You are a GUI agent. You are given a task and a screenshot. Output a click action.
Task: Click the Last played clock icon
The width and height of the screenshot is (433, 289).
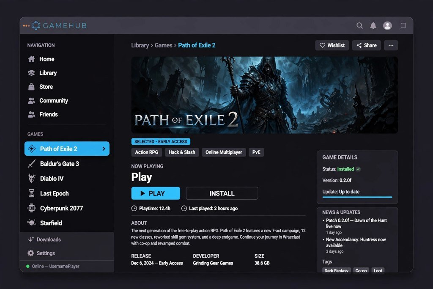click(x=184, y=208)
